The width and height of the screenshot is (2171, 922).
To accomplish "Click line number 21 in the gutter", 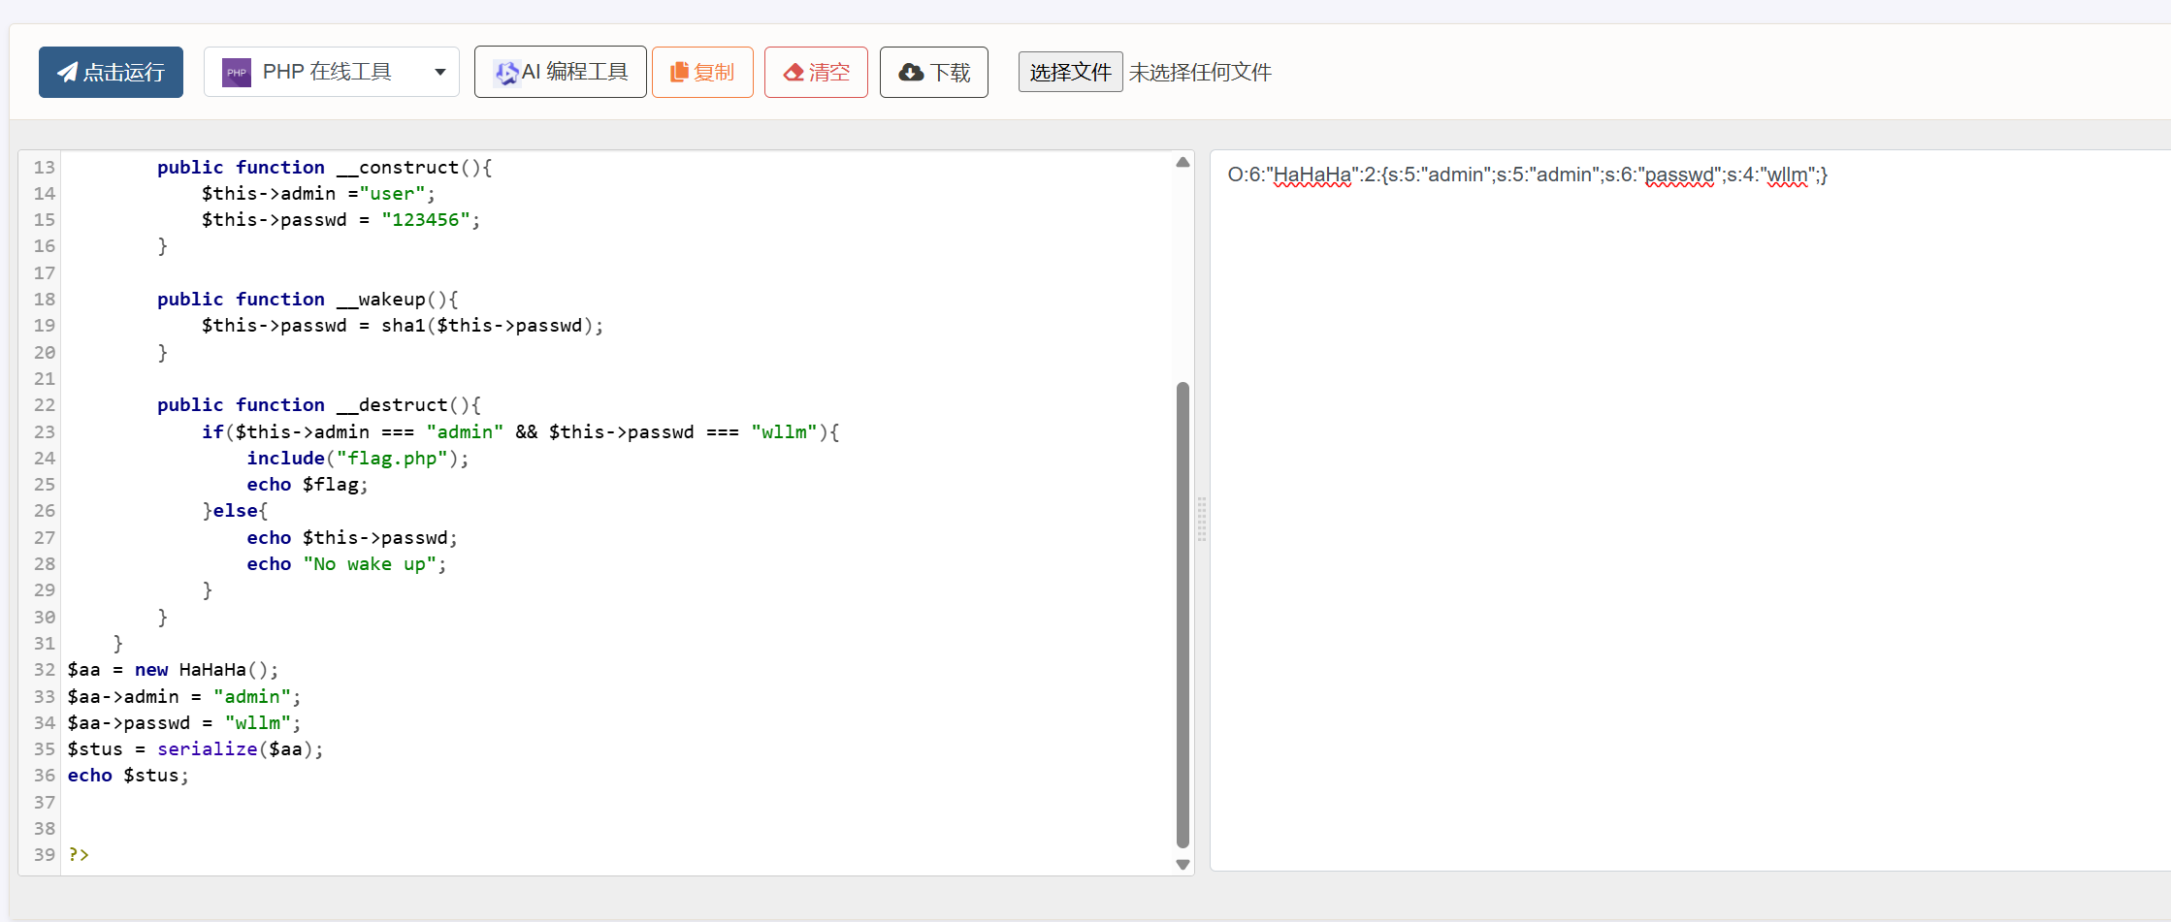I will 45,378.
